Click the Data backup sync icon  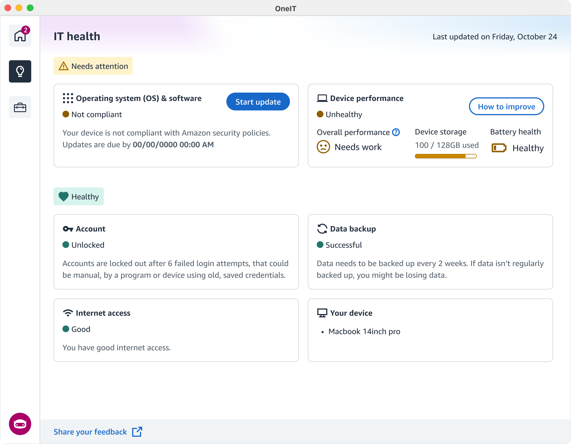coord(322,229)
